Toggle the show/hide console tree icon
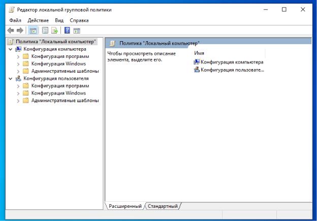This screenshot has width=317, height=221. (33, 30)
